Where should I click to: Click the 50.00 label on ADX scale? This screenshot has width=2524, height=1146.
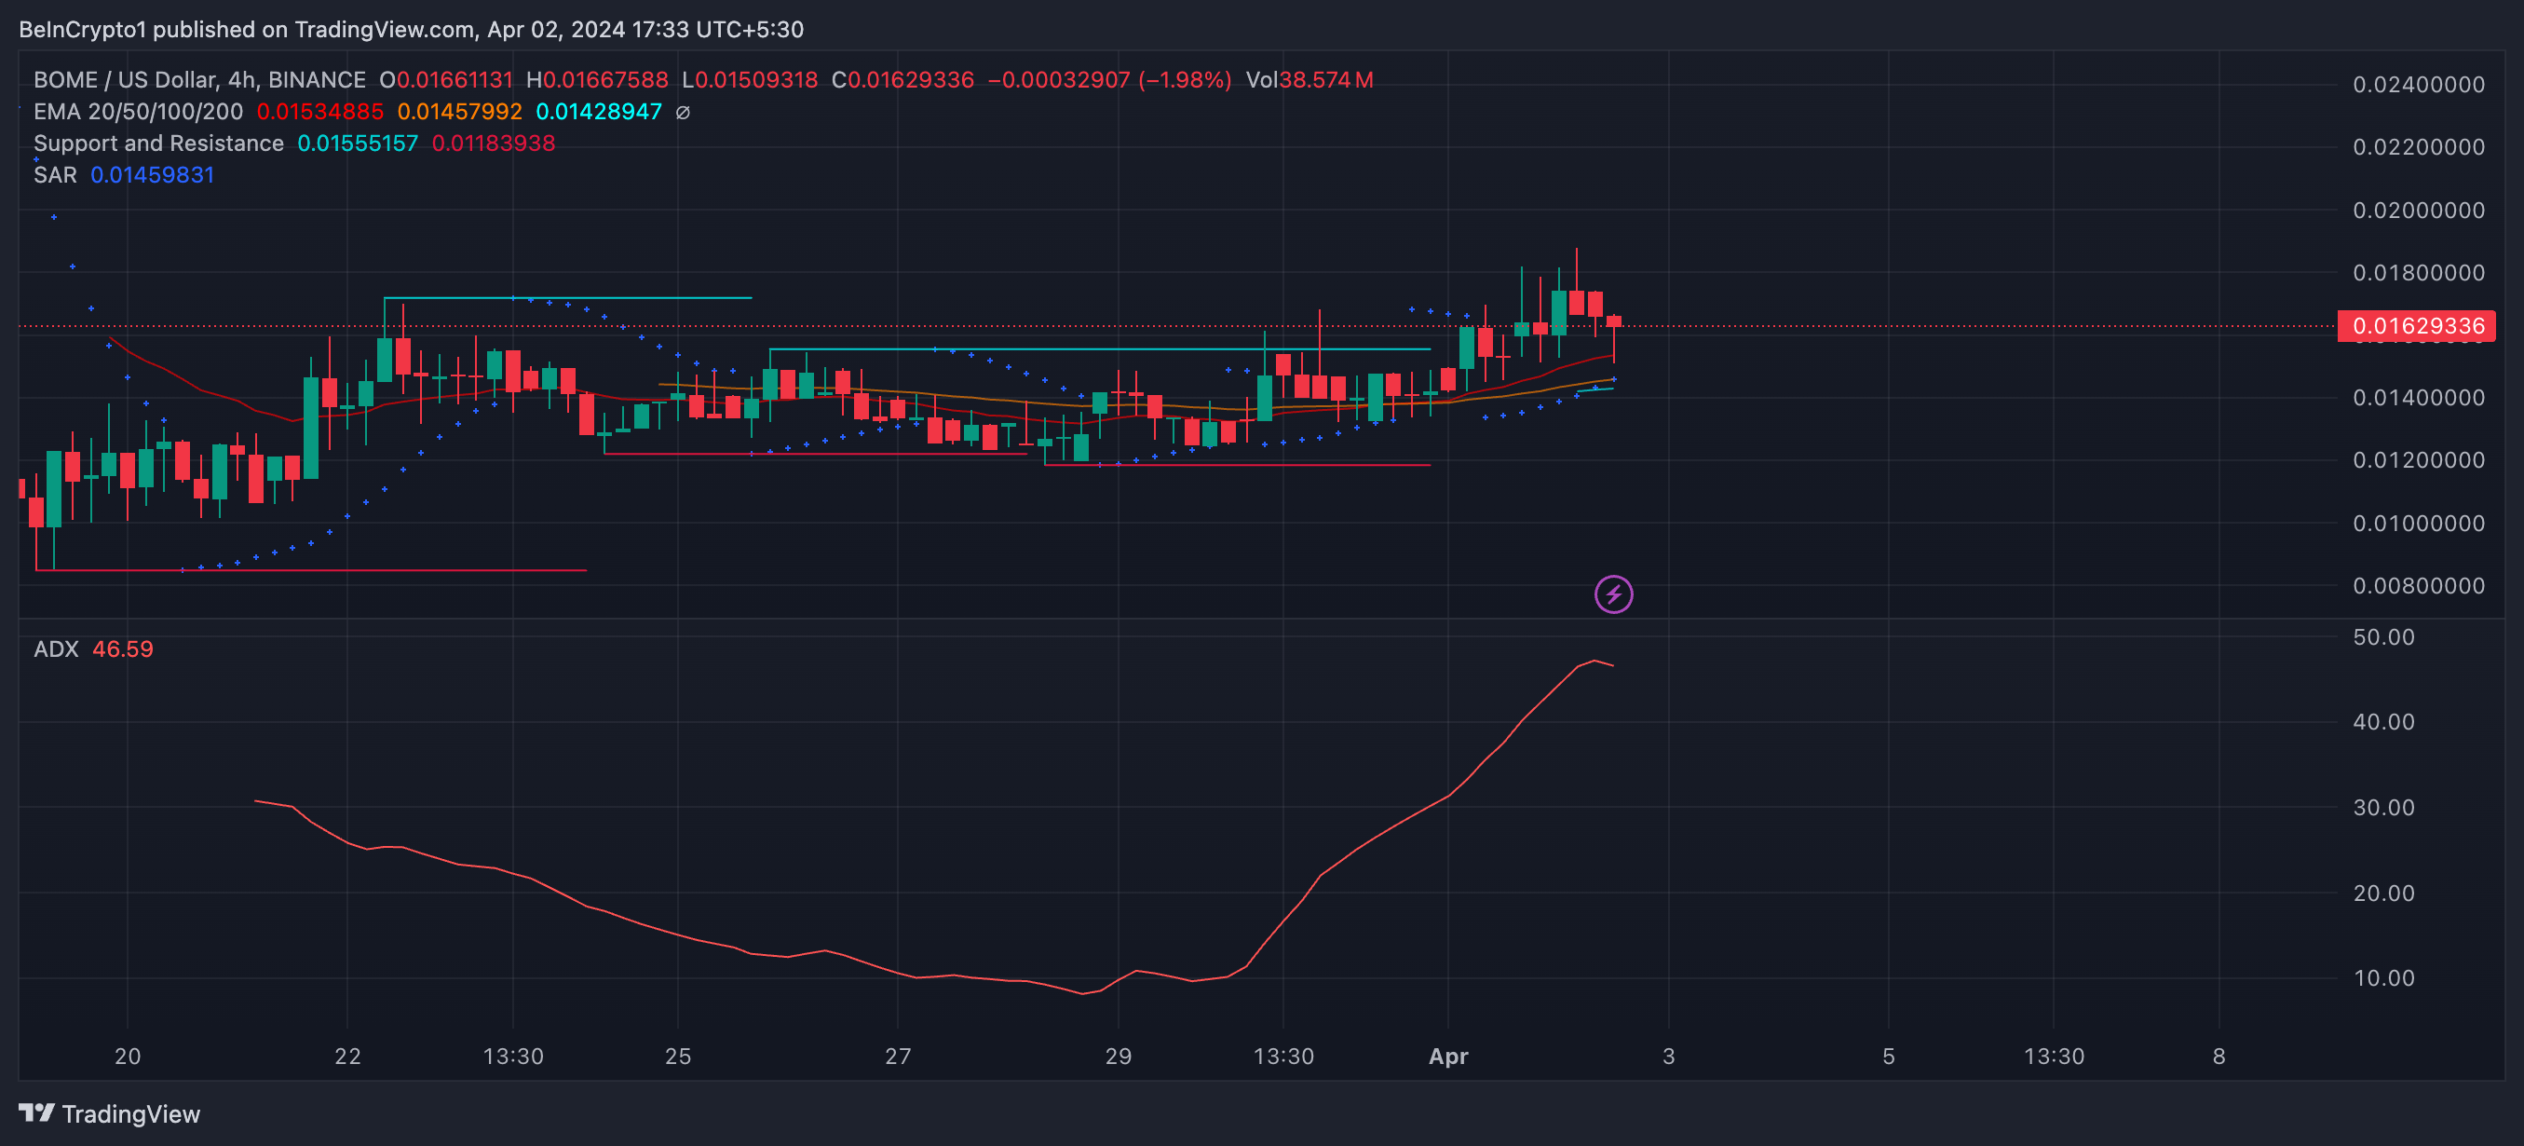tap(2383, 637)
